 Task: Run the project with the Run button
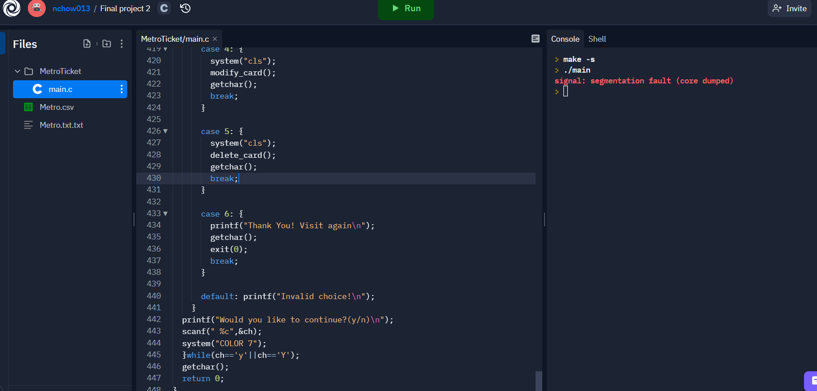pyautogui.click(x=406, y=9)
